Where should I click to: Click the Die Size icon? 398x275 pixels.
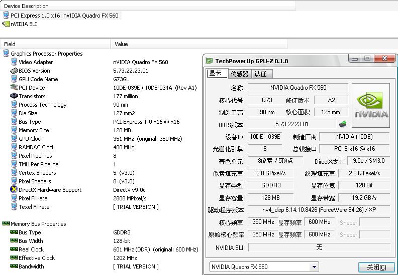pos(14,113)
